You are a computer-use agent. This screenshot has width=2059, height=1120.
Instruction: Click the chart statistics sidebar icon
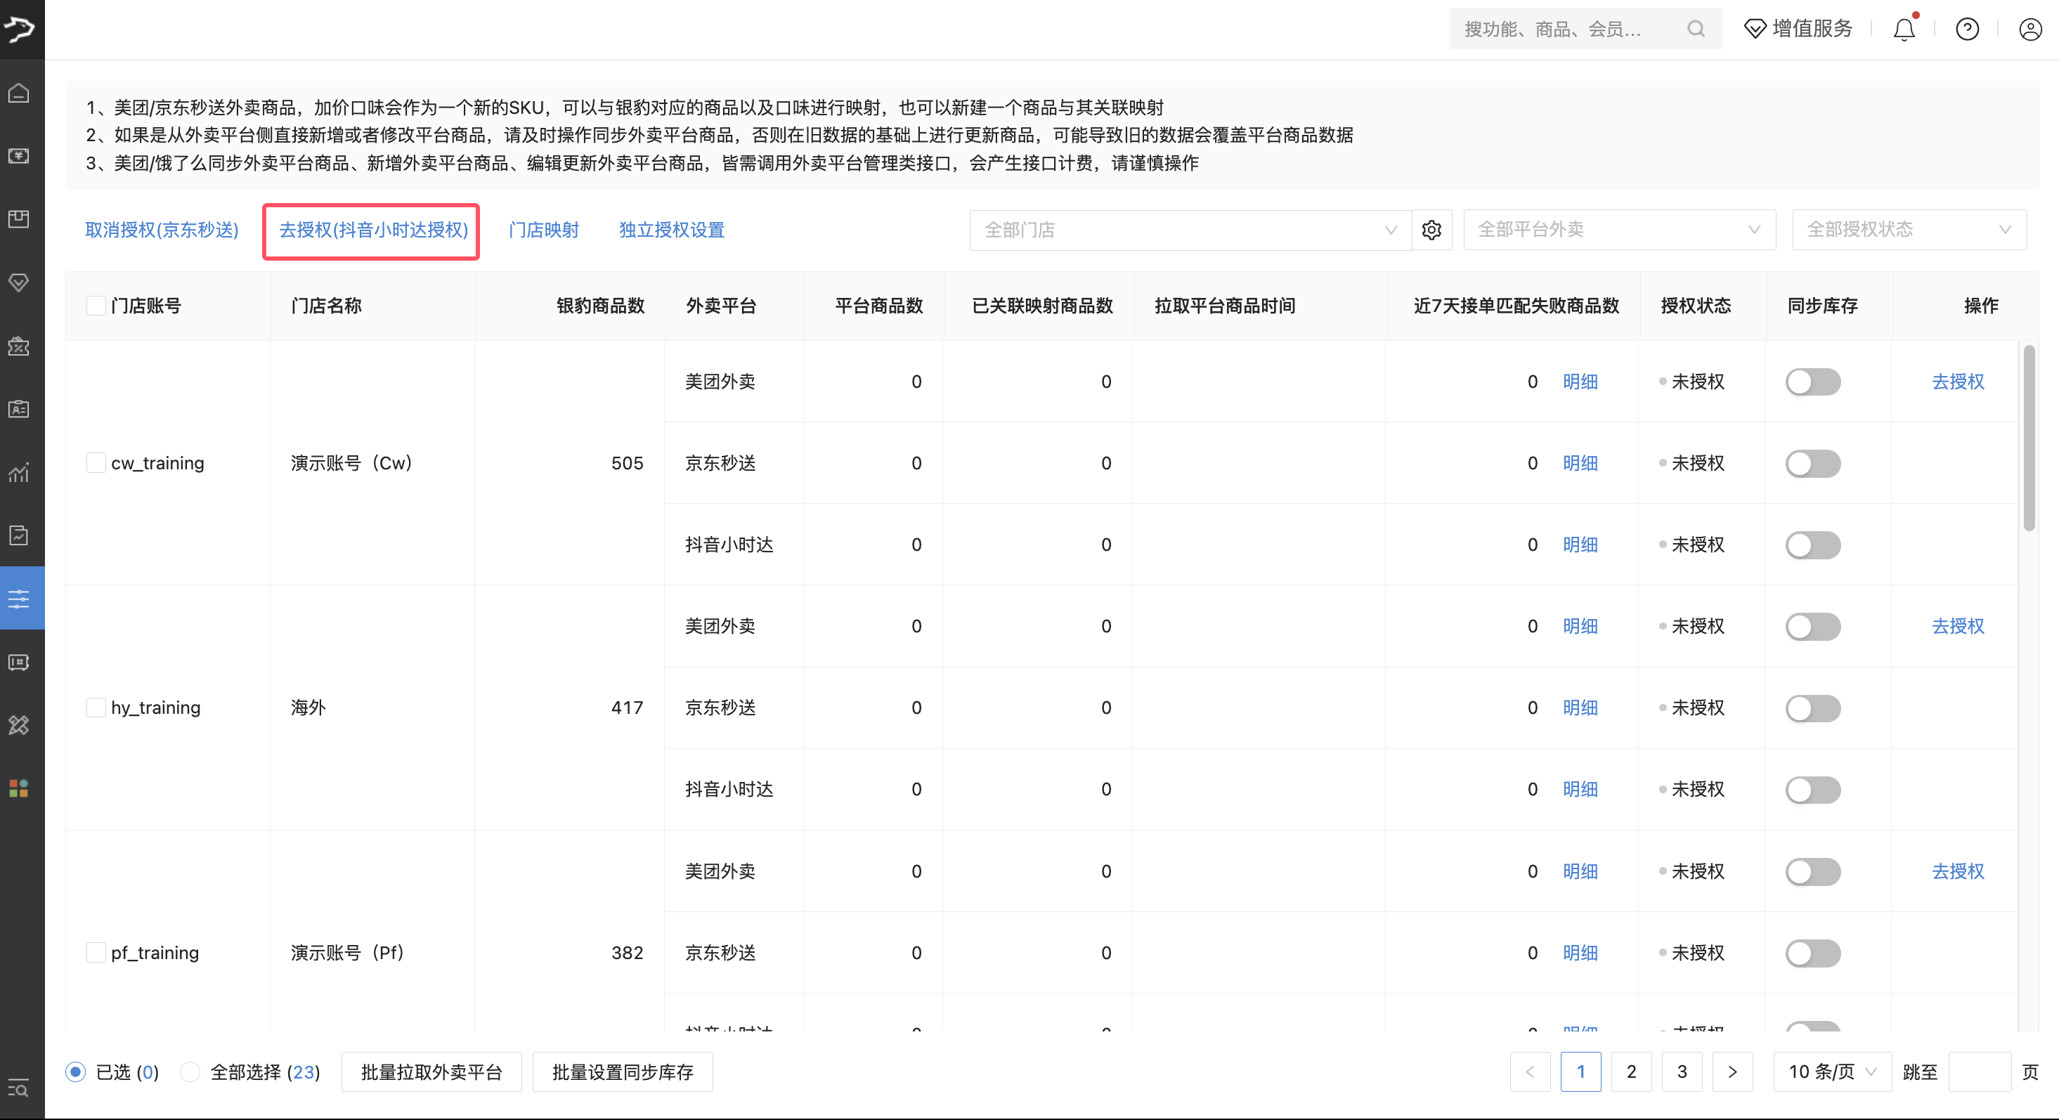[19, 471]
